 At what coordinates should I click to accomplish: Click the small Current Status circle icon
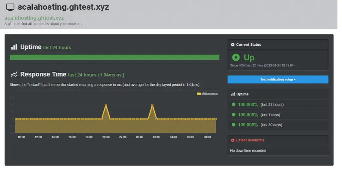click(x=233, y=45)
